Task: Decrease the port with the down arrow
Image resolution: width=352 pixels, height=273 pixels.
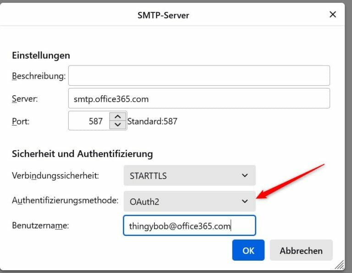Action: point(118,125)
